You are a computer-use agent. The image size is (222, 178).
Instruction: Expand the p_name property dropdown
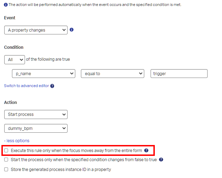43,74
